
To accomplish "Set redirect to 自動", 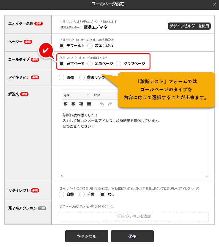I will 62,195.
